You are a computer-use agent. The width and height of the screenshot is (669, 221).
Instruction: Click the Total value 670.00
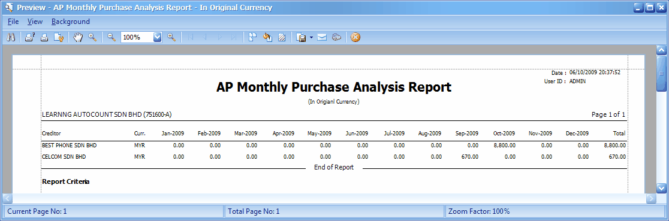[618, 156]
